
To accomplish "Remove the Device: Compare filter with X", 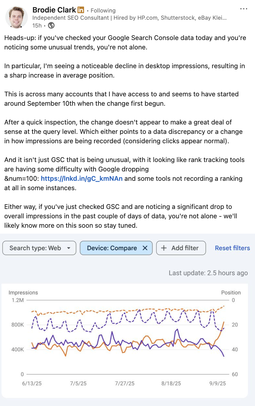I will pos(145,248).
